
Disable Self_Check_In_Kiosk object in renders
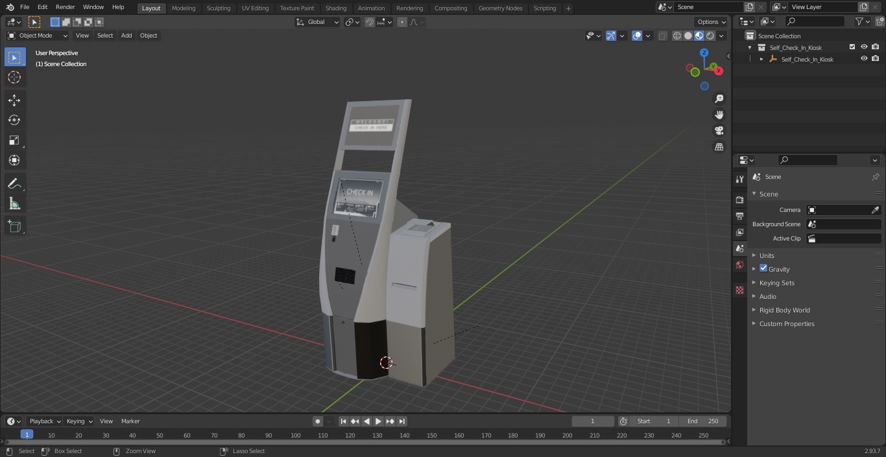[876, 59]
